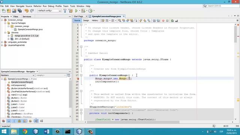This screenshot has width=240, height=135.
Task: Click the Shift Line Right editor icon
Action: pyautogui.click(x=158, y=21)
